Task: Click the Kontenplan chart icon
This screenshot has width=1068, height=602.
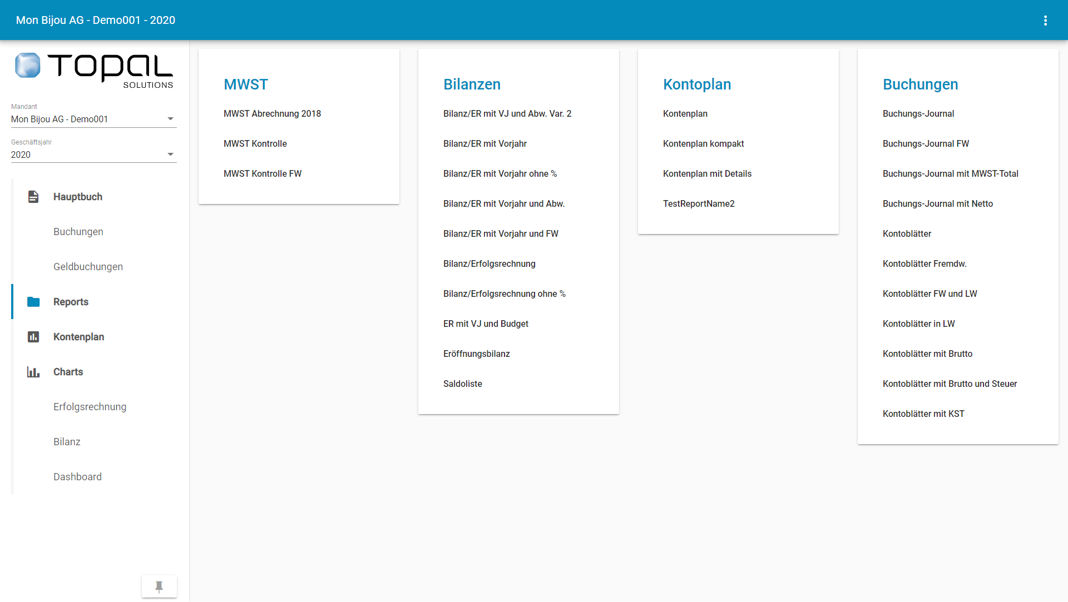Action: 33,337
